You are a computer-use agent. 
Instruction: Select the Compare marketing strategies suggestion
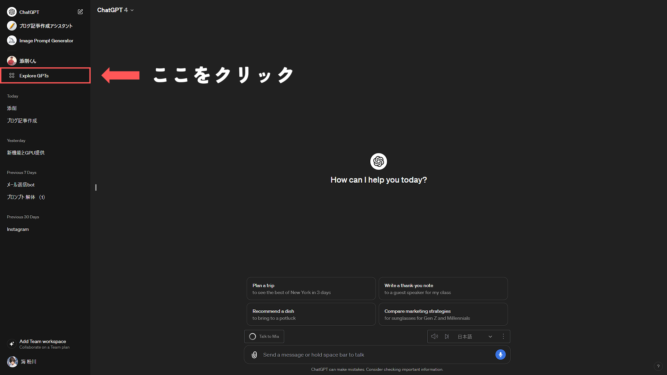pos(443,314)
